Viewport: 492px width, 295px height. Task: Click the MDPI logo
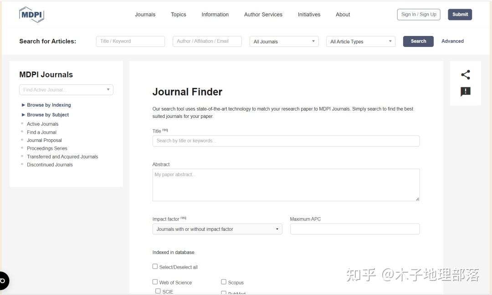click(x=31, y=15)
